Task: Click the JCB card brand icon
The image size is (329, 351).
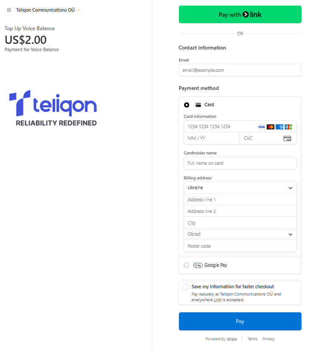Action: [x=289, y=127]
